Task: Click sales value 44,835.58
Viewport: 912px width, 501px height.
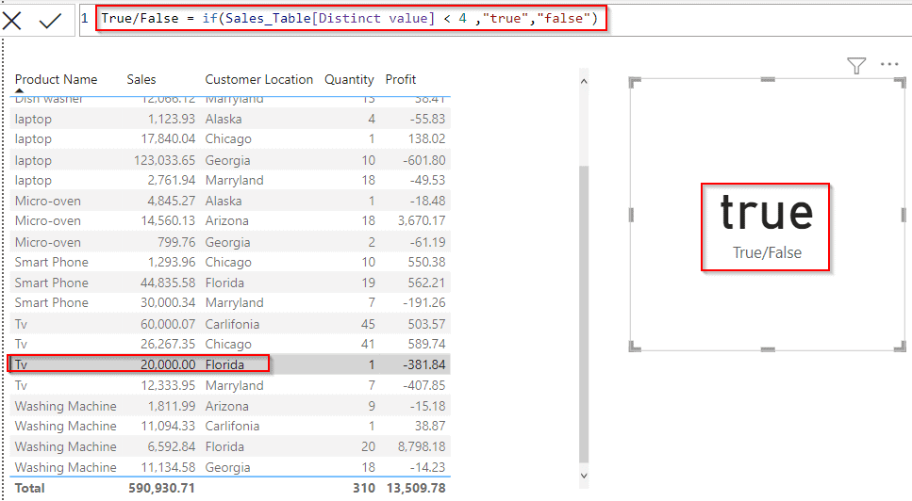Action: 168,283
